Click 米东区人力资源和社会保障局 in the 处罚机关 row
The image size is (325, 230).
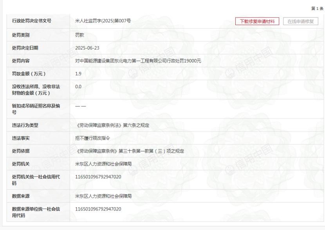[103, 164]
